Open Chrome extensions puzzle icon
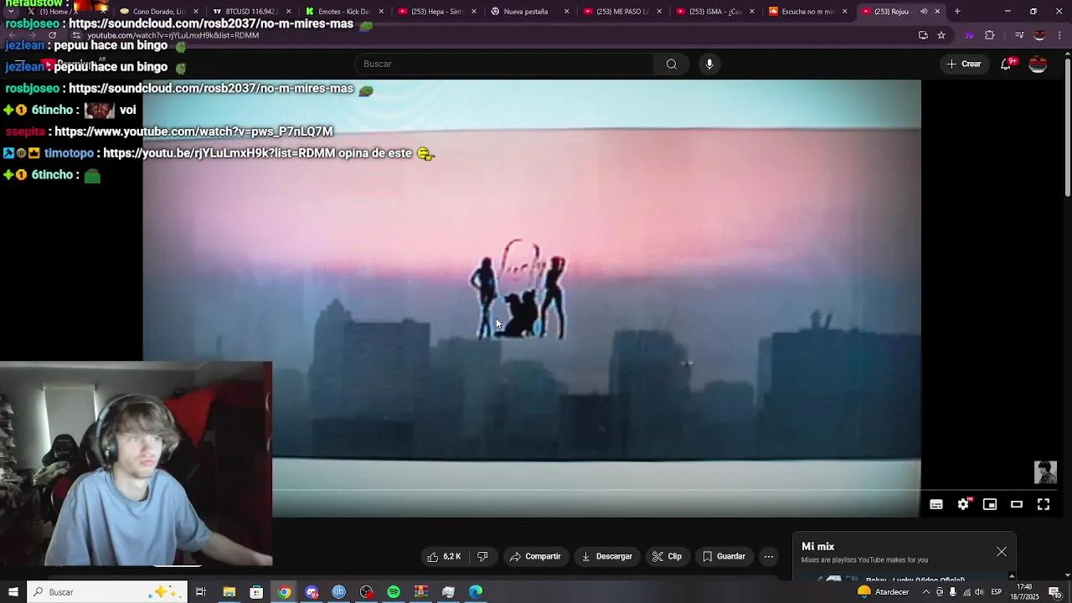The width and height of the screenshot is (1072, 603). tap(990, 35)
